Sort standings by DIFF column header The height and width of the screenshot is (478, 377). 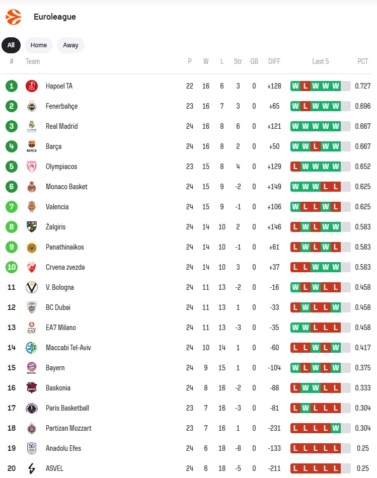274,61
